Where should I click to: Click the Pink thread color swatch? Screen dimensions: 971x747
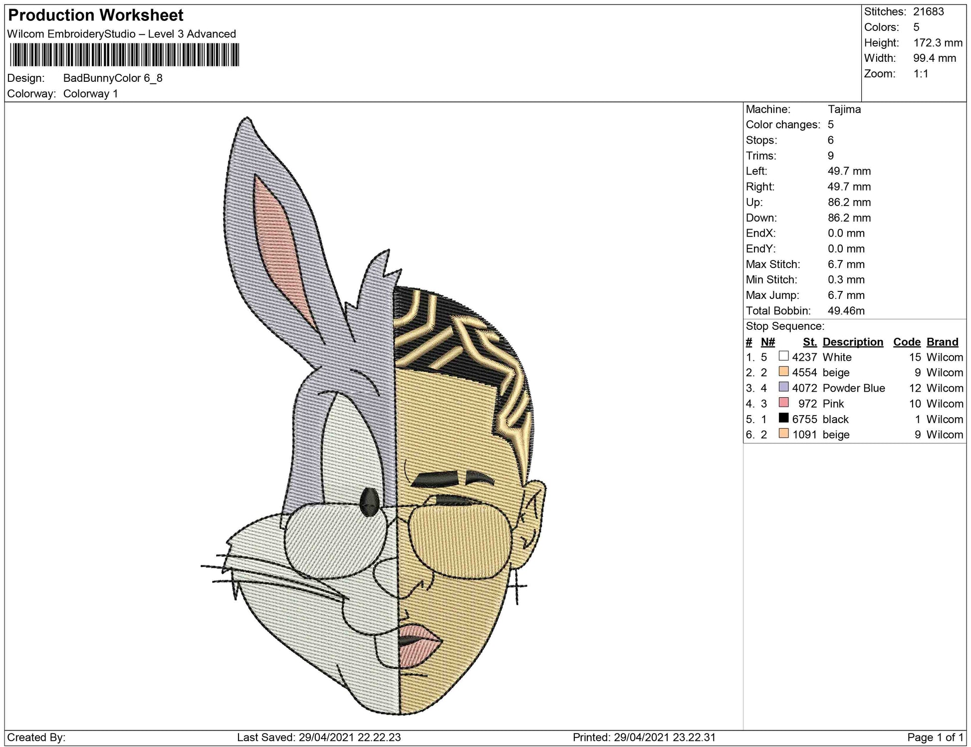coord(783,403)
